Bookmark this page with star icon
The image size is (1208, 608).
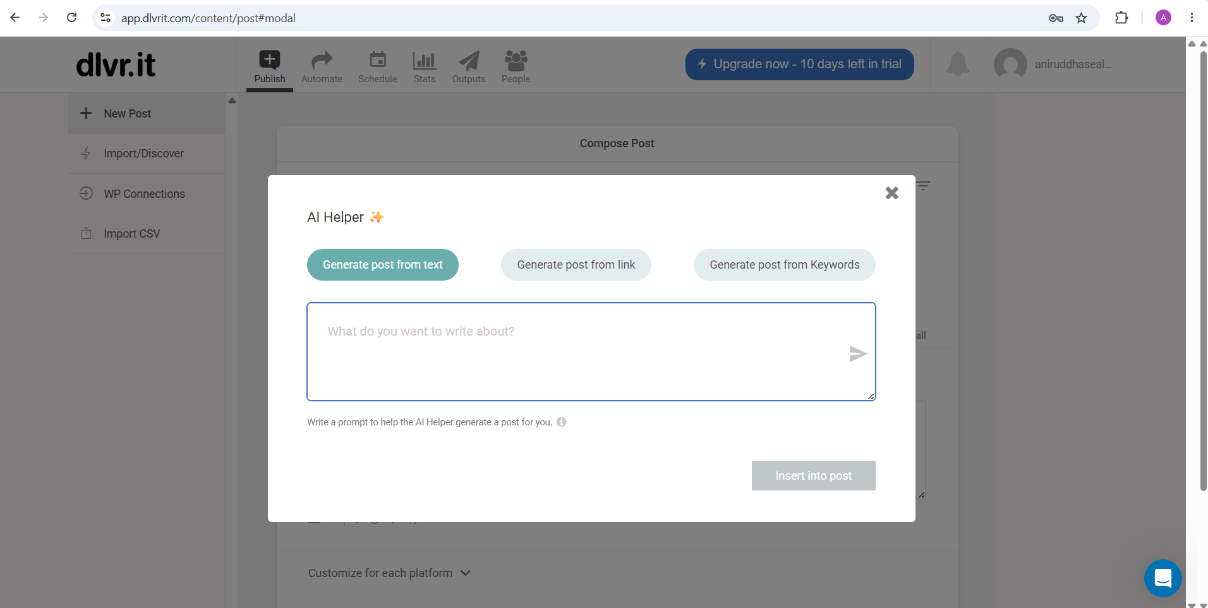(x=1081, y=18)
